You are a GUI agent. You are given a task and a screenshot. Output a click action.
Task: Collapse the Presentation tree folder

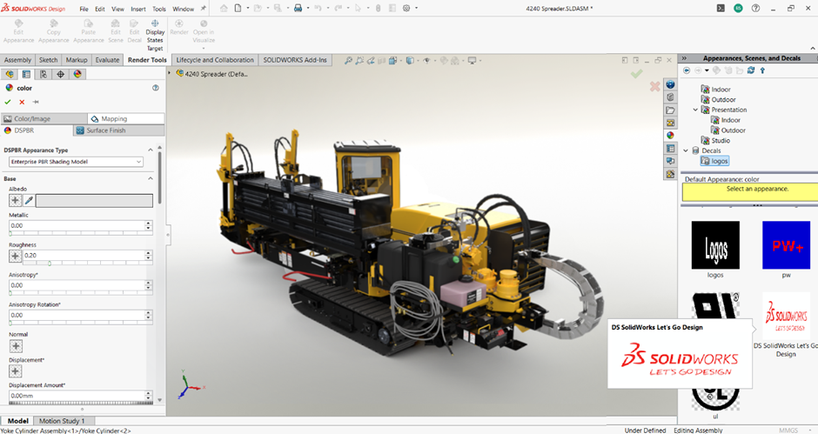(x=695, y=110)
